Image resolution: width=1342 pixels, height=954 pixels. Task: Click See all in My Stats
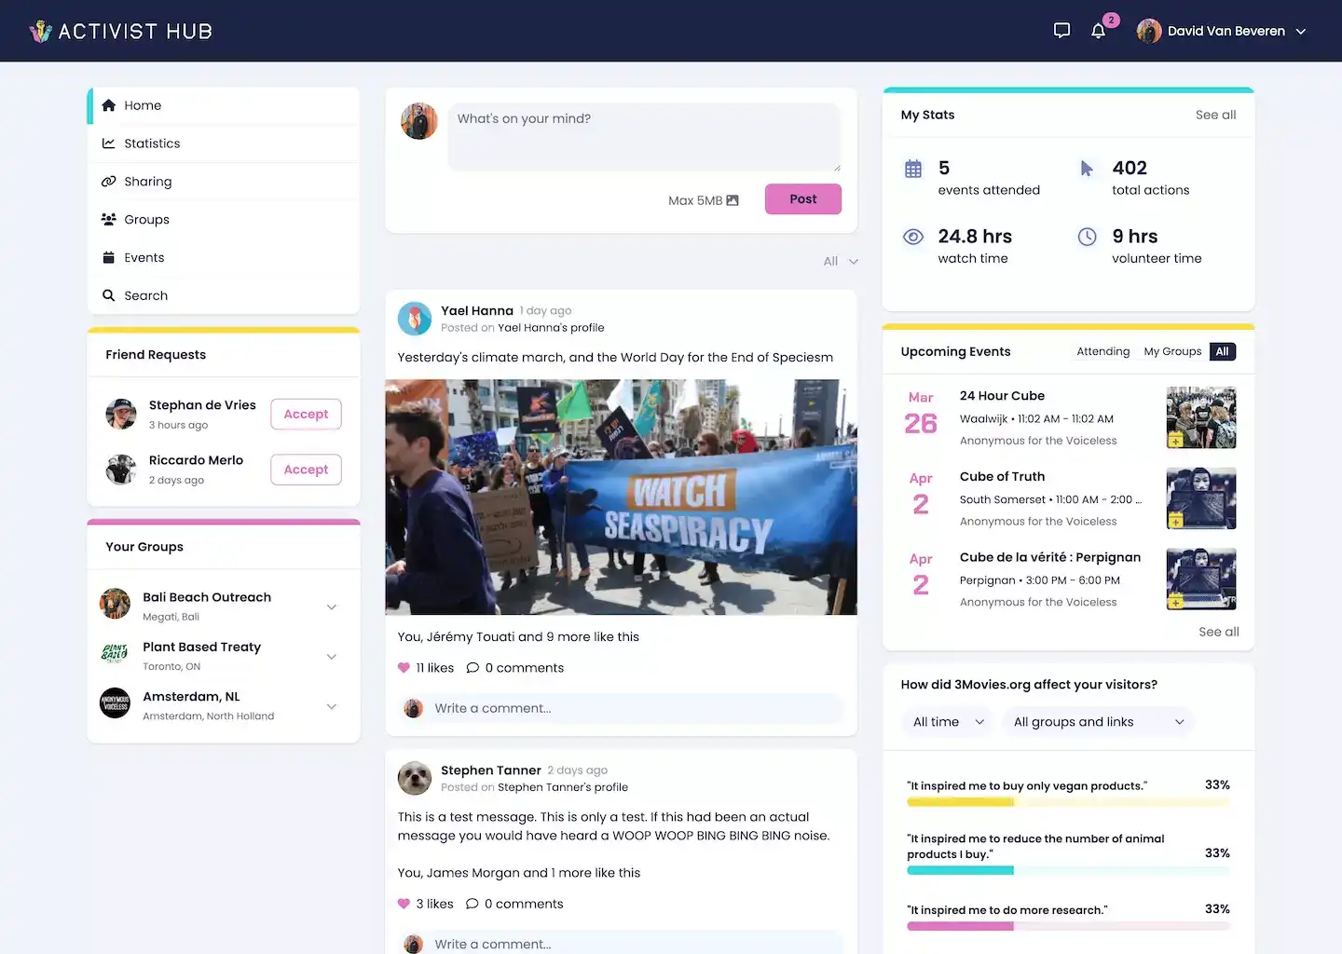[1214, 115]
